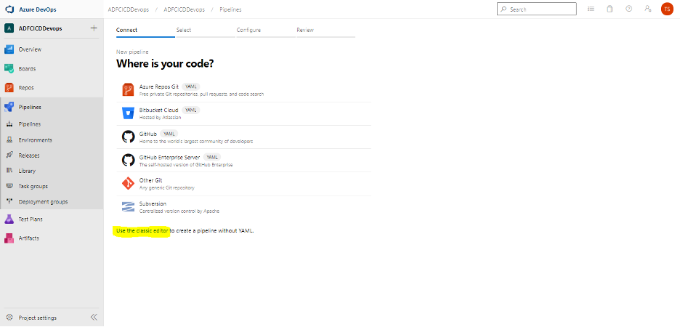Click the Project settings gear icon
This screenshot has width=680, height=327.
[x=9, y=318]
